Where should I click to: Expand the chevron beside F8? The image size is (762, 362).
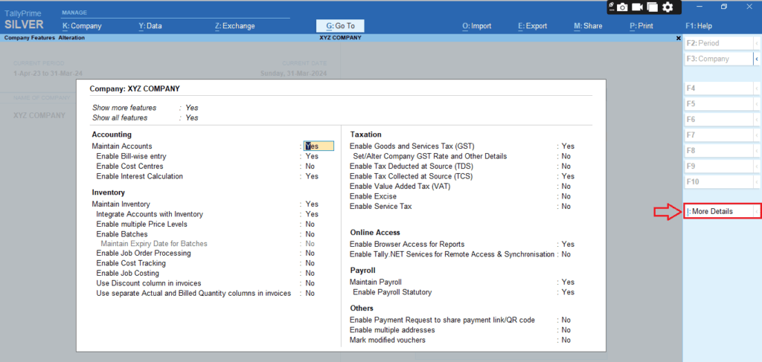click(757, 150)
